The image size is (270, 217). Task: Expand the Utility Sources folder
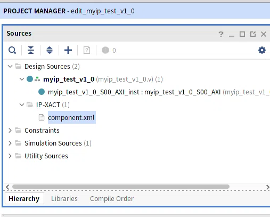click(x=10, y=156)
